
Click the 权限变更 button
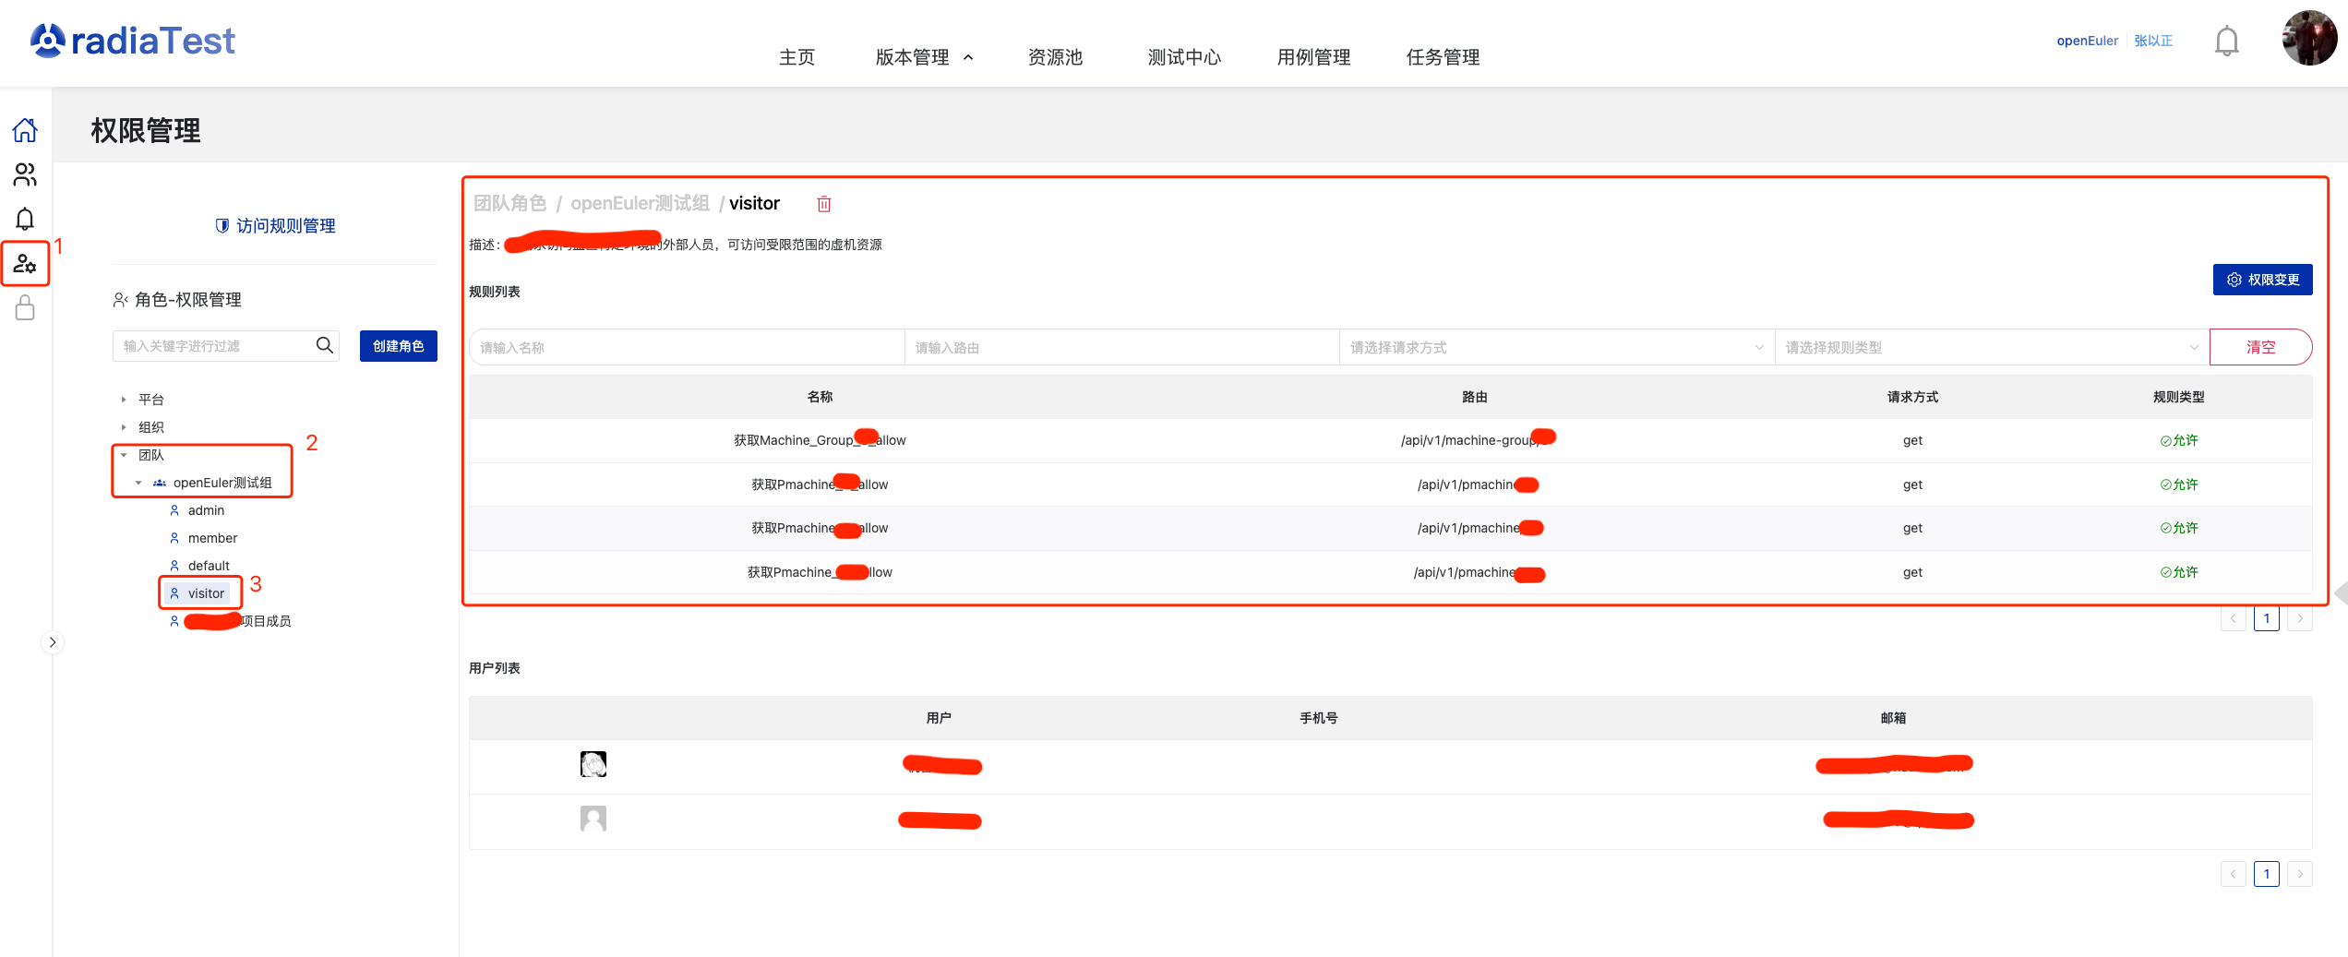tap(2261, 280)
